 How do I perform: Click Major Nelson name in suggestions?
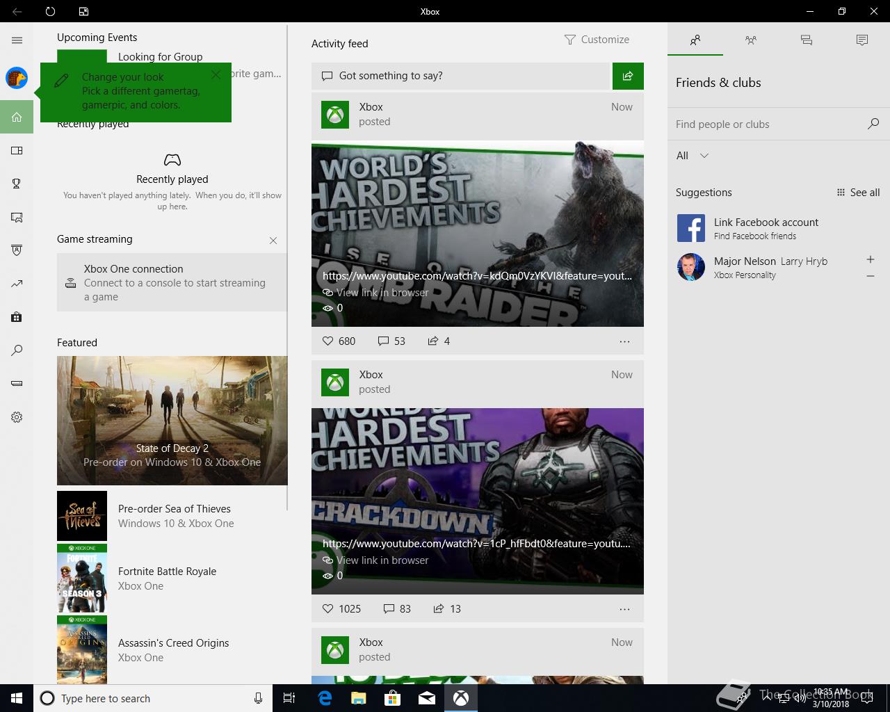tap(745, 261)
